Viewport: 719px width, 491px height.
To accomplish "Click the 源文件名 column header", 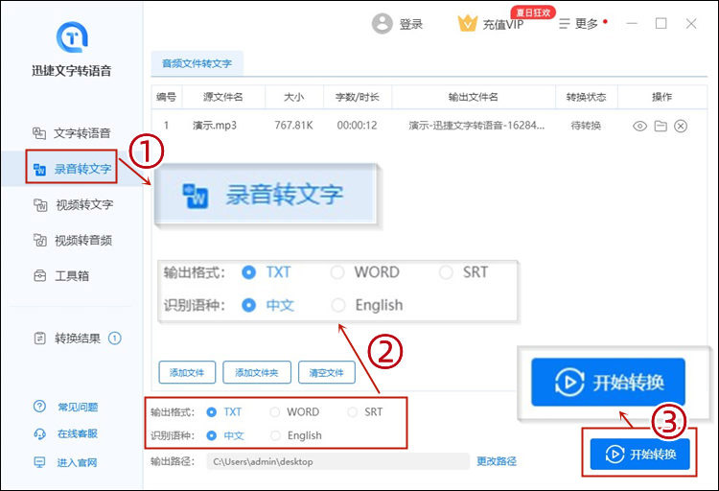I will (x=222, y=97).
